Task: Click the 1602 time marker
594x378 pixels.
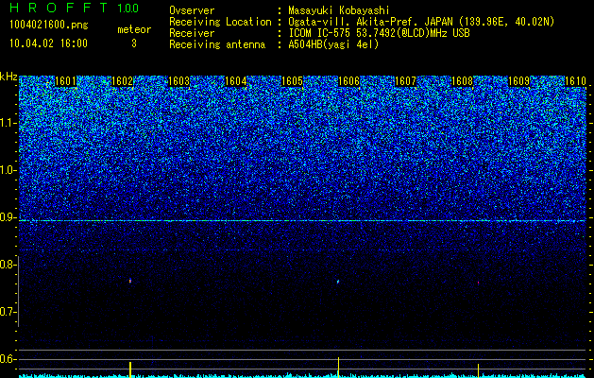Action: [x=122, y=81]
